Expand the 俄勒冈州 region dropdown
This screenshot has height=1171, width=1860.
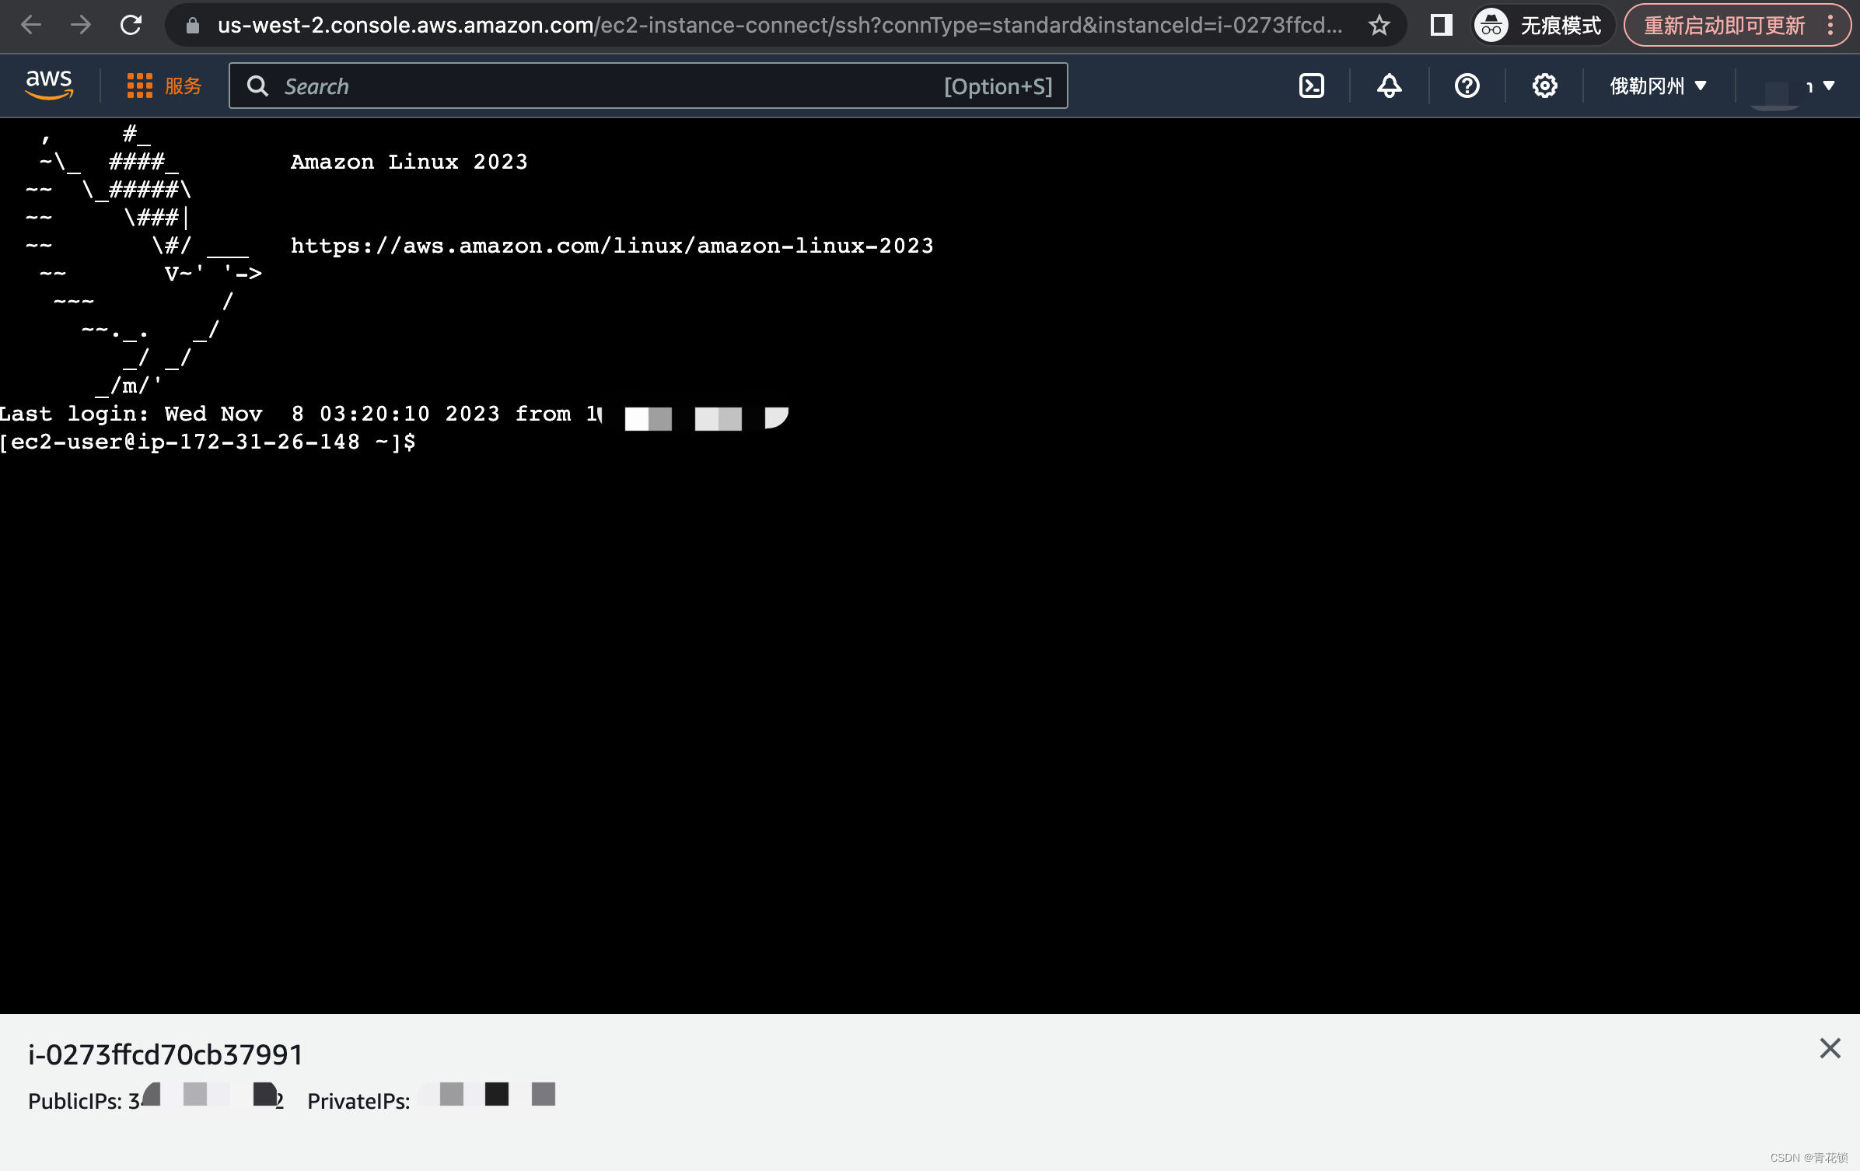point(1657,86)
